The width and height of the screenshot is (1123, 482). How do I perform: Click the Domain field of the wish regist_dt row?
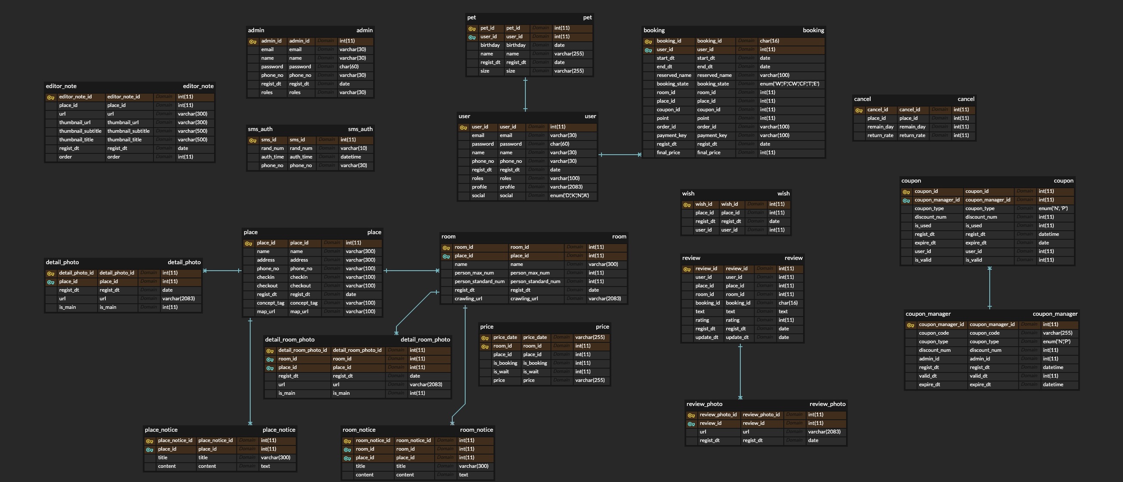pos(755,221)
